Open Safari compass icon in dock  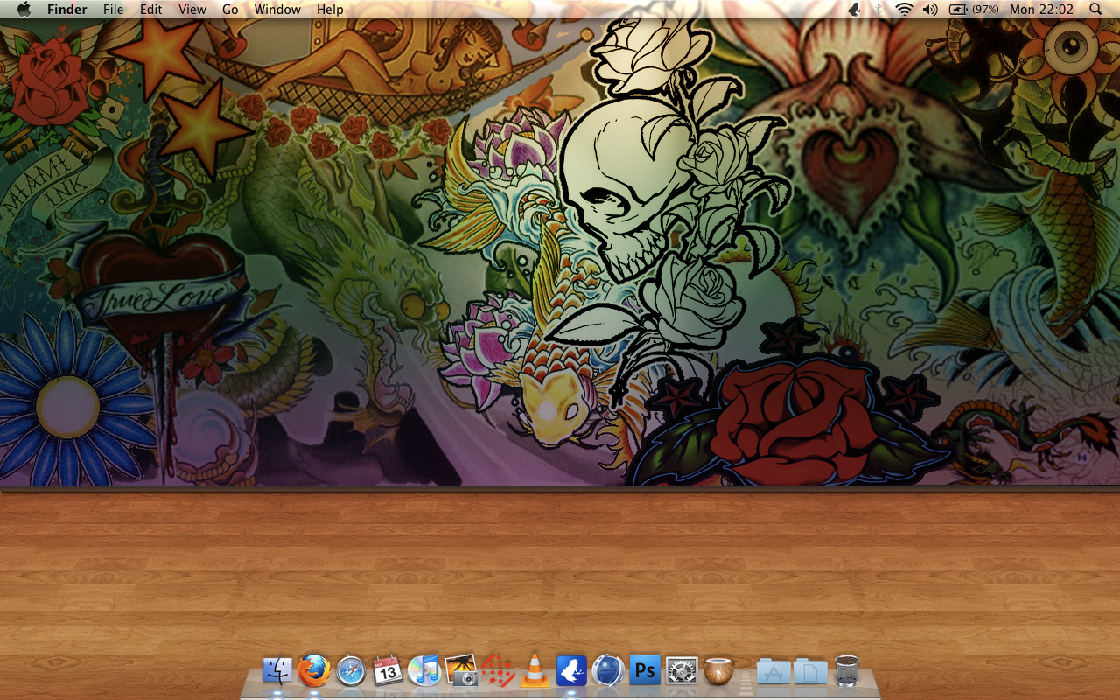click(351, 671)
